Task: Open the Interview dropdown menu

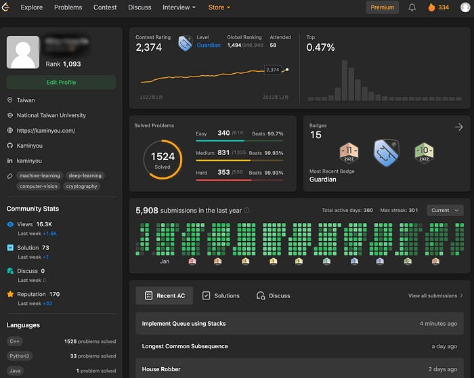Action: pyautogui.click(x=179, y=7)
